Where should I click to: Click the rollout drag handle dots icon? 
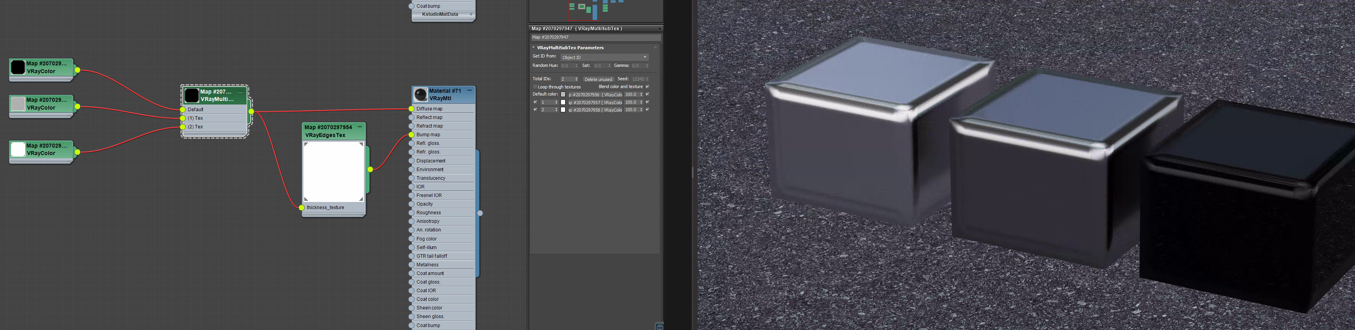pyautogui.click(x=656, y=48)
